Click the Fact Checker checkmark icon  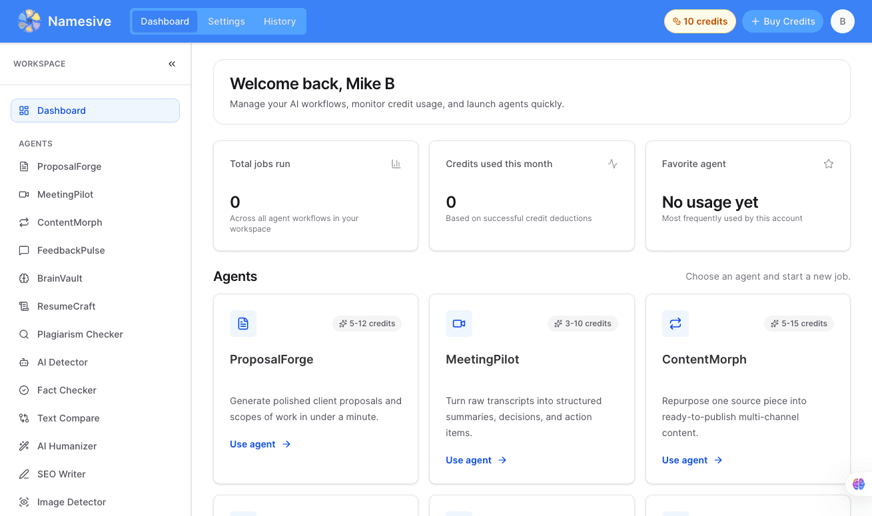pos(24,390)
